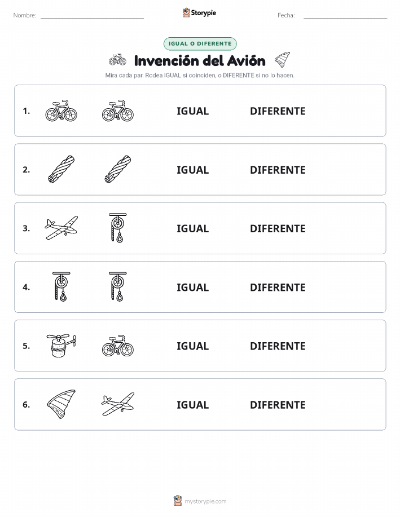Click the Storypie logo at top
The image size is (400, 517).
click(199, 13)
